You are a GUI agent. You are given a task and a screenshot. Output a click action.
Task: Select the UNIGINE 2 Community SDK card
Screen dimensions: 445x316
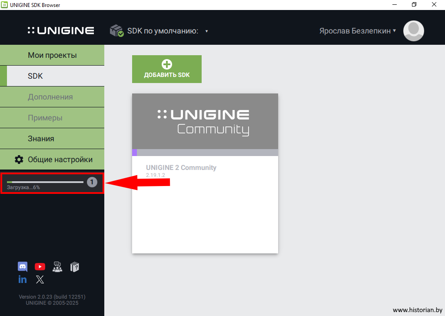click(205, 173)
